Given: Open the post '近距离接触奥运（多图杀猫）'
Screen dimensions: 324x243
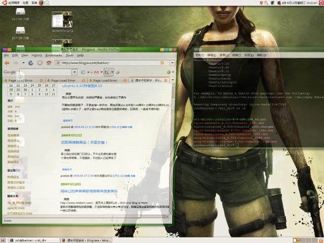Looking at the screenshot, I should pos(84,142).
